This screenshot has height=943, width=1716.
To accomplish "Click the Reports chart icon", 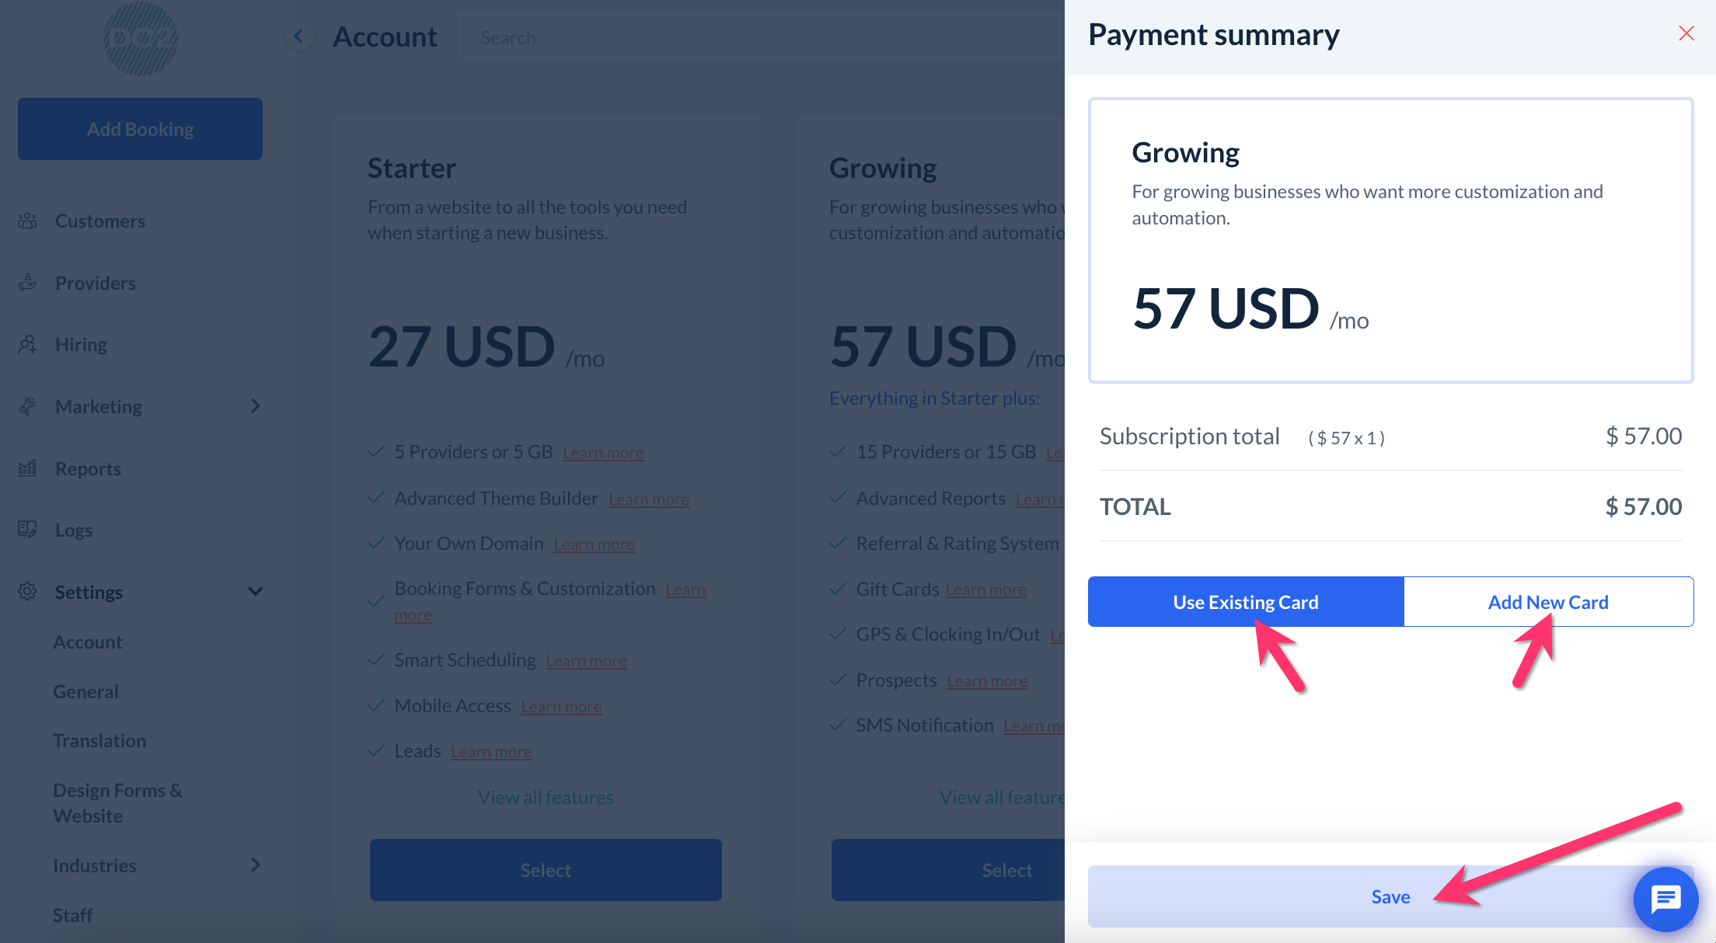I will coord(27,468).
